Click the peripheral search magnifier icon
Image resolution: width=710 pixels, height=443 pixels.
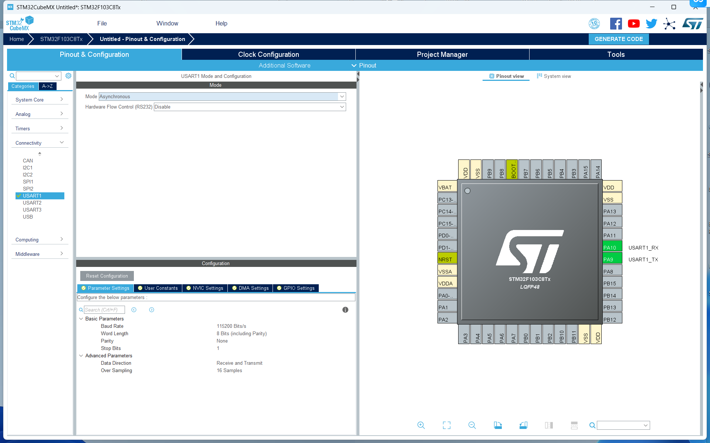[12, 76]
